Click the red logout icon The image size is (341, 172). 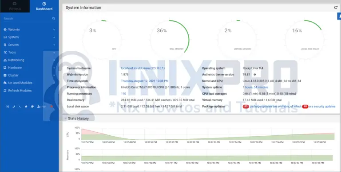coord(52,107)
